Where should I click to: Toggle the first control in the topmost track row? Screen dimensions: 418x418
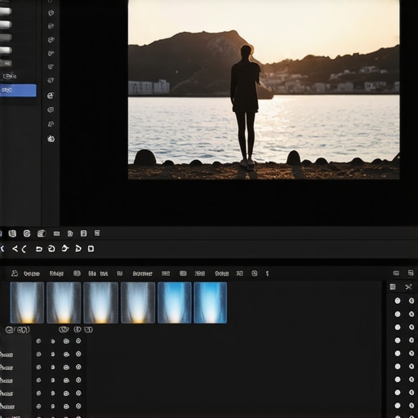tap(38, 341)
